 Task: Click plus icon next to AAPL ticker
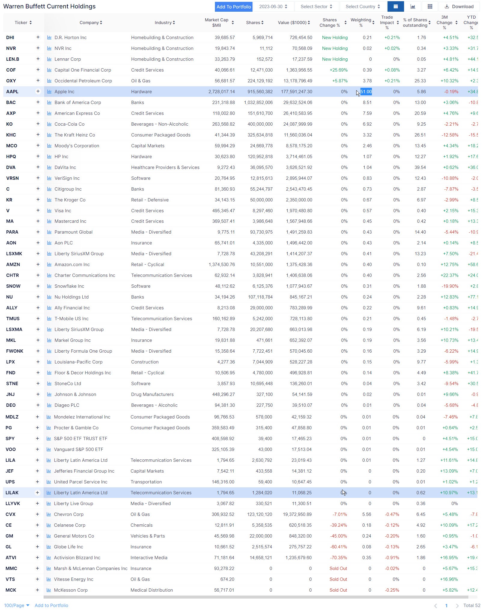38,91
